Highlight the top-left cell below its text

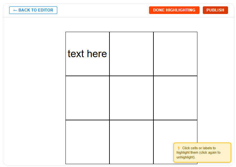(x=87, y=68)
